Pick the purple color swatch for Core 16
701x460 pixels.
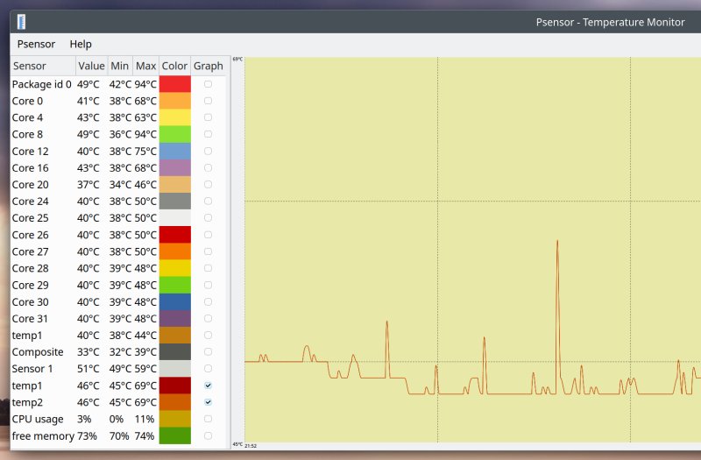[174, 167]
